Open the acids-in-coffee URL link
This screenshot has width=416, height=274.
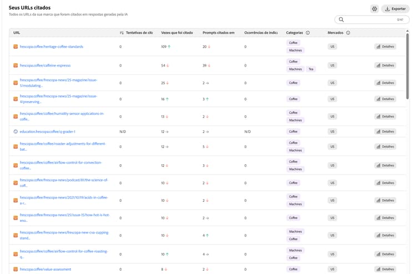coord(64,200)
